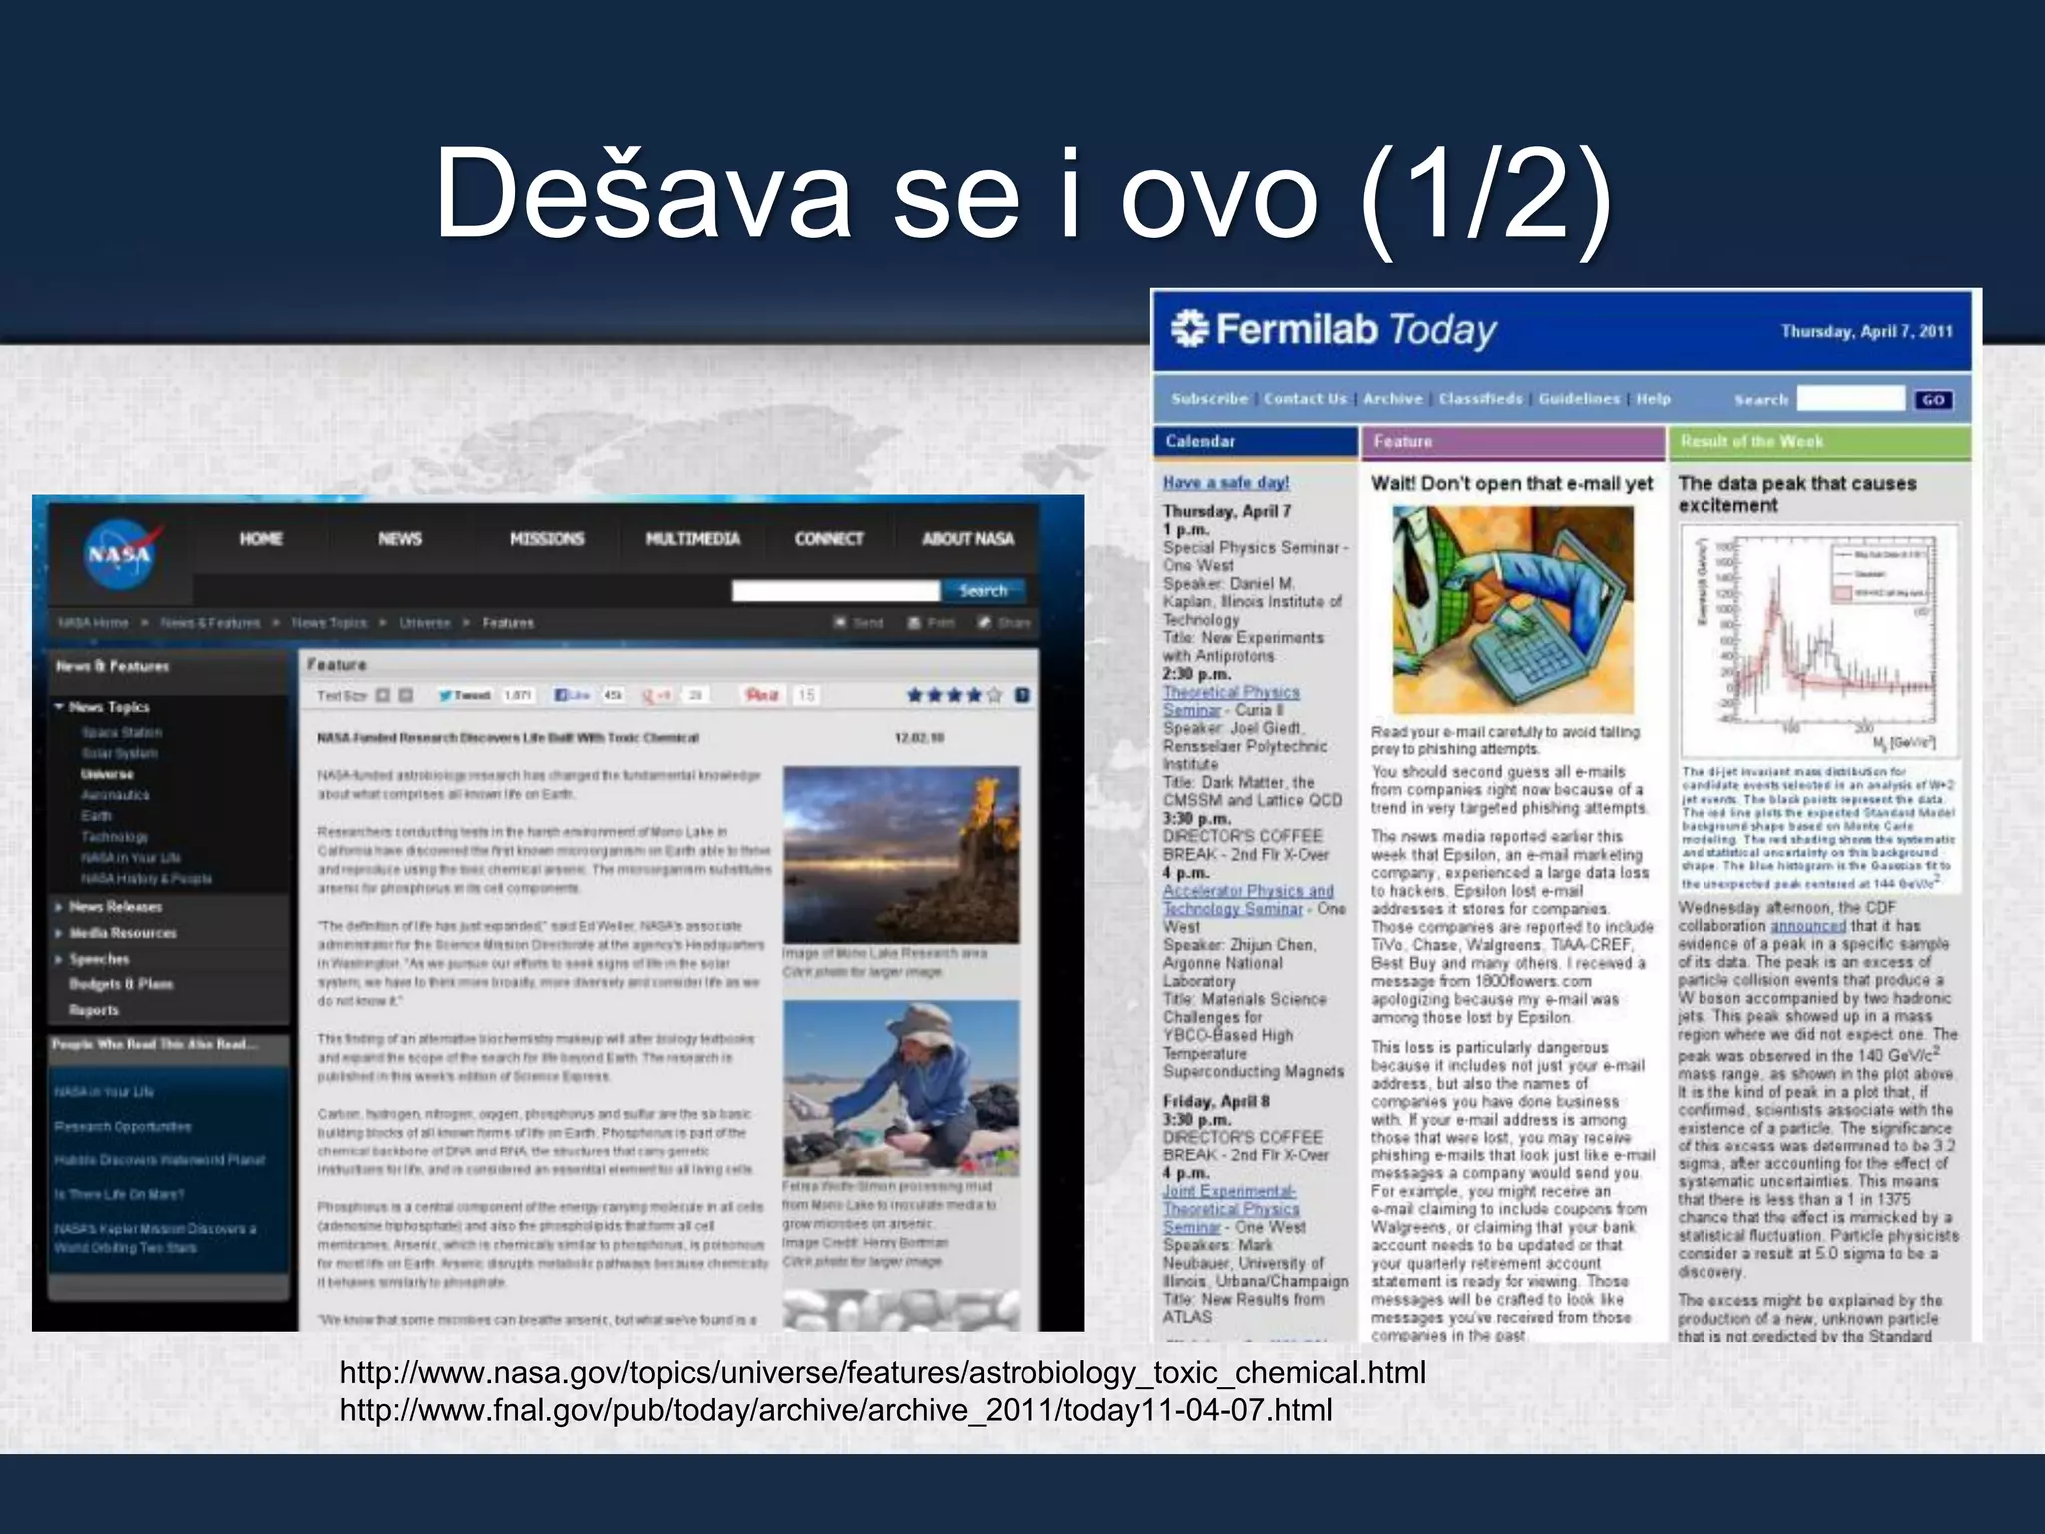Click the NASA meatball logo
Screen dimensions: 2045x1534
point(124,555)
